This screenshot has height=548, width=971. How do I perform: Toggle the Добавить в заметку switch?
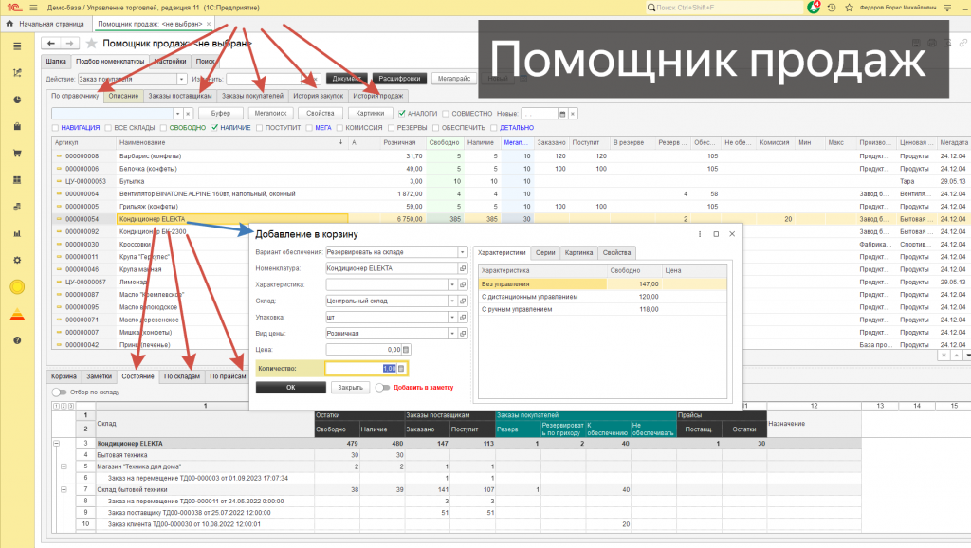(x=383, y=388)
